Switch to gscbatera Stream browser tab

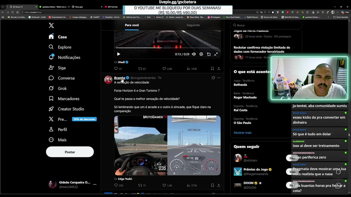click(x=55, y=7)
